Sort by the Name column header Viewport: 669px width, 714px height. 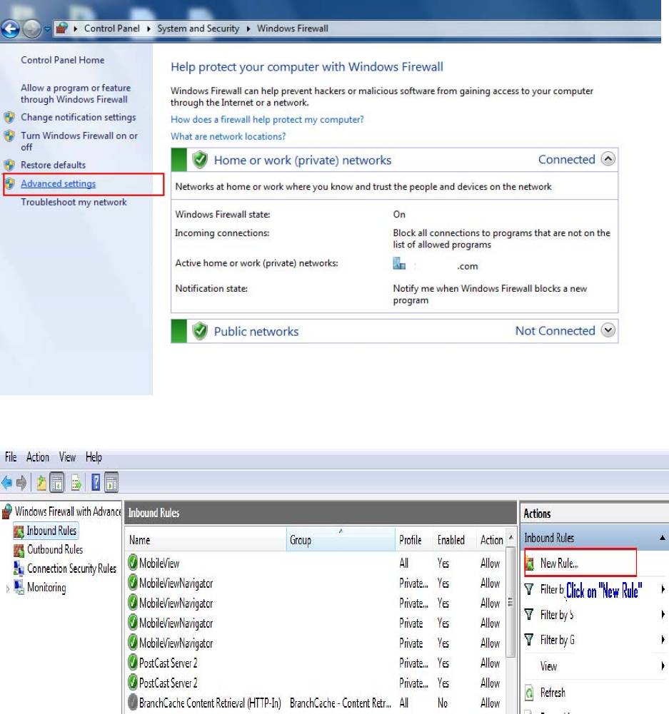[x=206, y=540]
